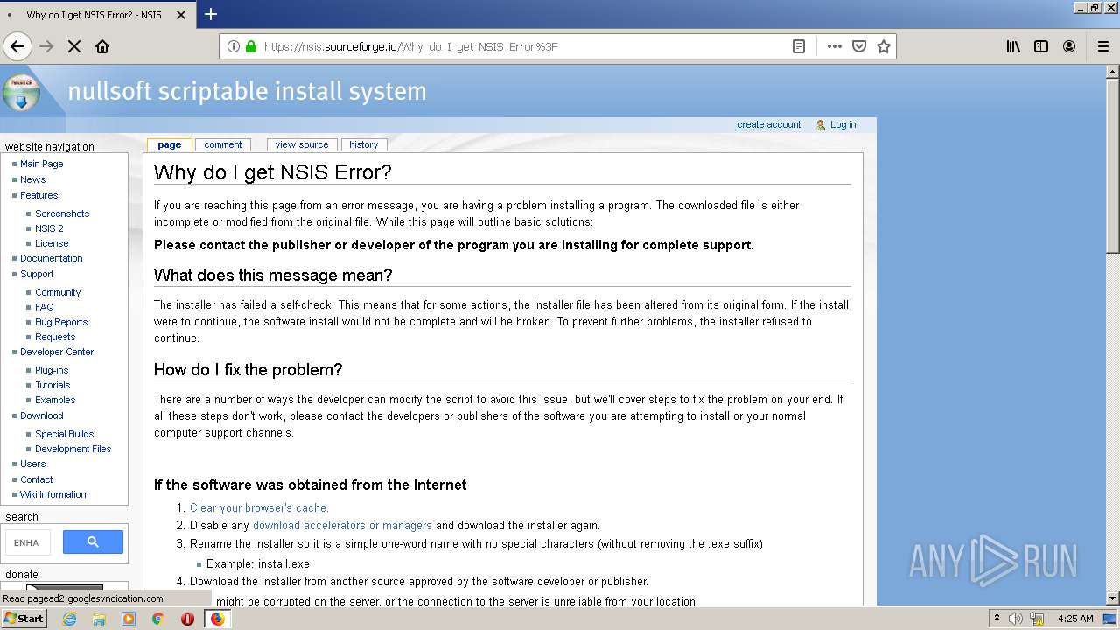Open 'News' in the navigation
1120x630 pixels.
tap(33, 179)
